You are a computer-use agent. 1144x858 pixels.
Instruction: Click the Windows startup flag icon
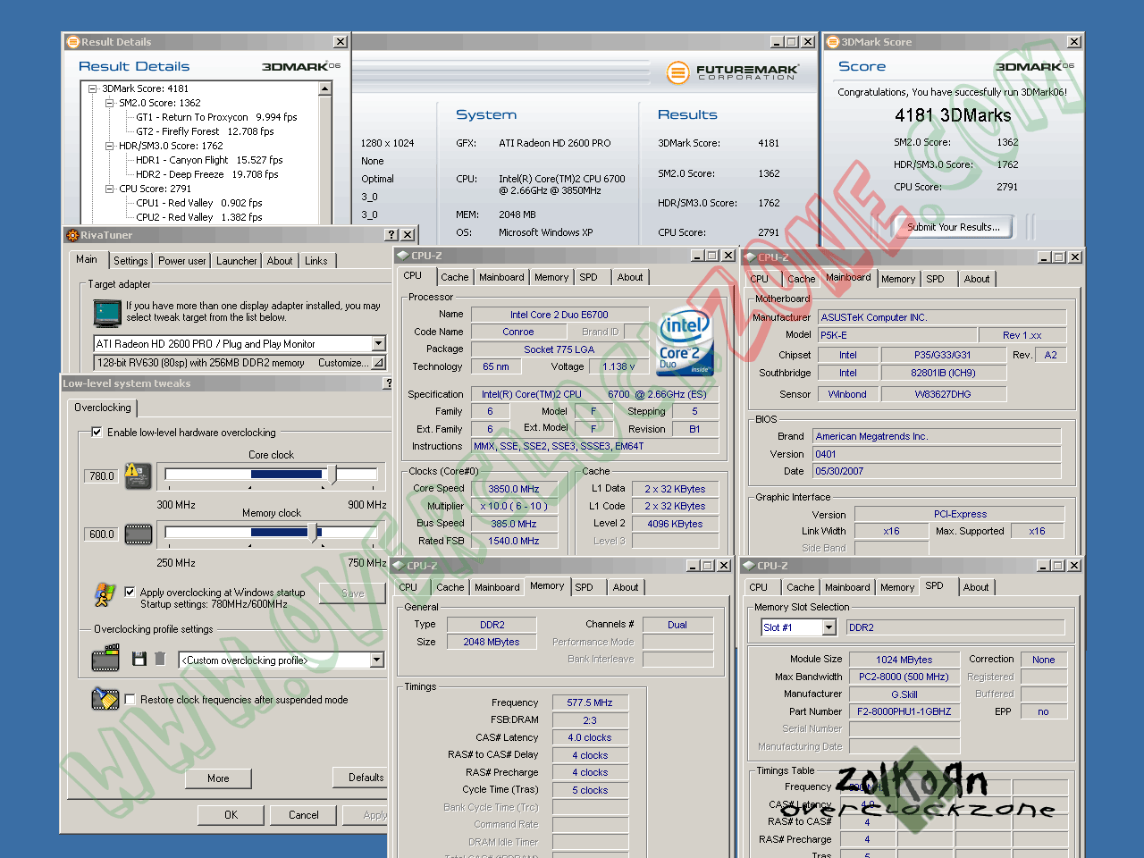coord(105,594)
